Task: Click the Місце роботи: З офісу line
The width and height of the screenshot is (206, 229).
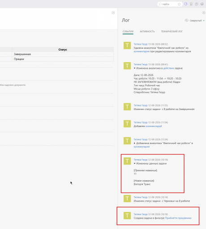Action: (x=146, y=89)
